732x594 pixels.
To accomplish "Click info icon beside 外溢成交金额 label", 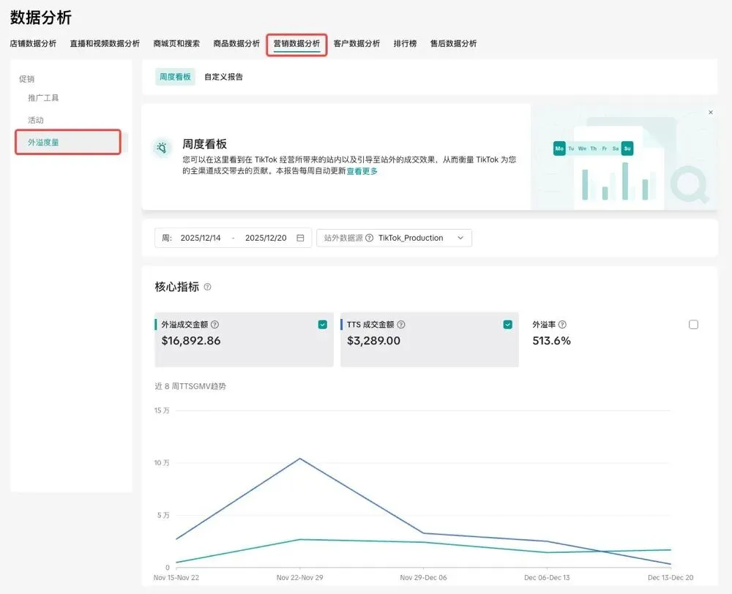I will coord(215,325).
